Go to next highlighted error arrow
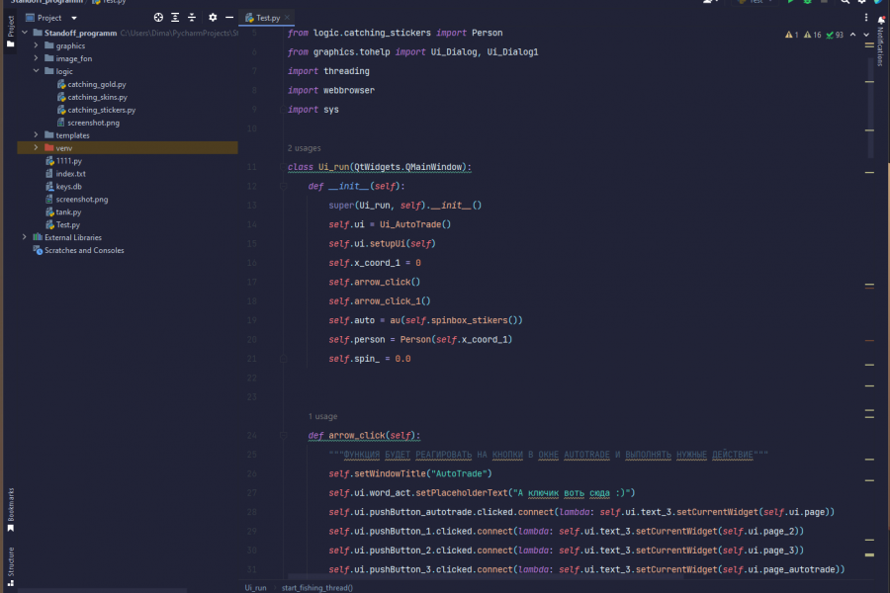The height and width of the screenshot is (593, 890). point(866,35)
